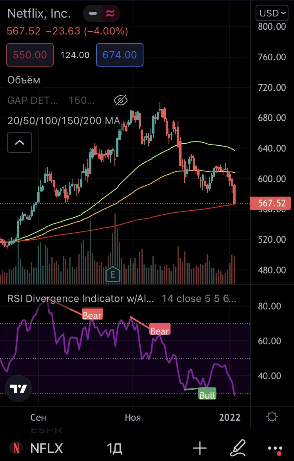Click the 40.00 RSI axis label
The image size is (294, 461).
tap(270, 376)
